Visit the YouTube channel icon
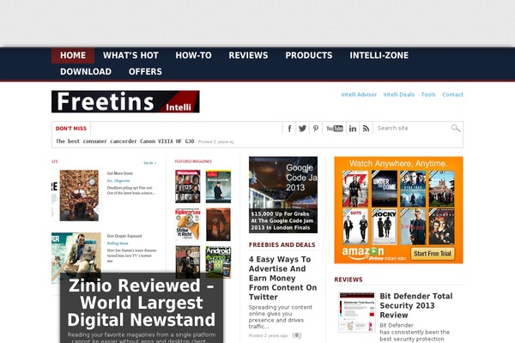The image size is (515, 343). point(335,129)
